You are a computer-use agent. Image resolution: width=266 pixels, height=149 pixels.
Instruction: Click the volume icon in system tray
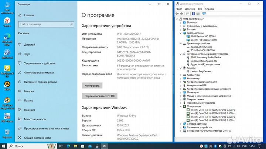point(238,146)
